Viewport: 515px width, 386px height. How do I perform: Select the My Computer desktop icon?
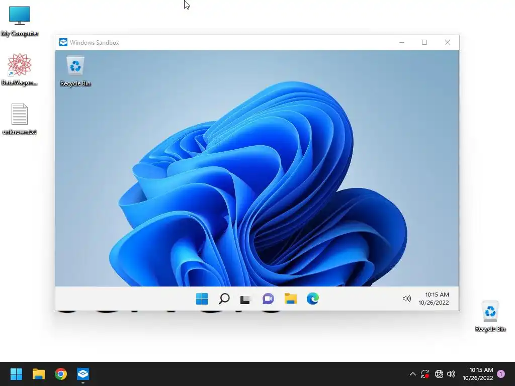click(x=20, y=21)
